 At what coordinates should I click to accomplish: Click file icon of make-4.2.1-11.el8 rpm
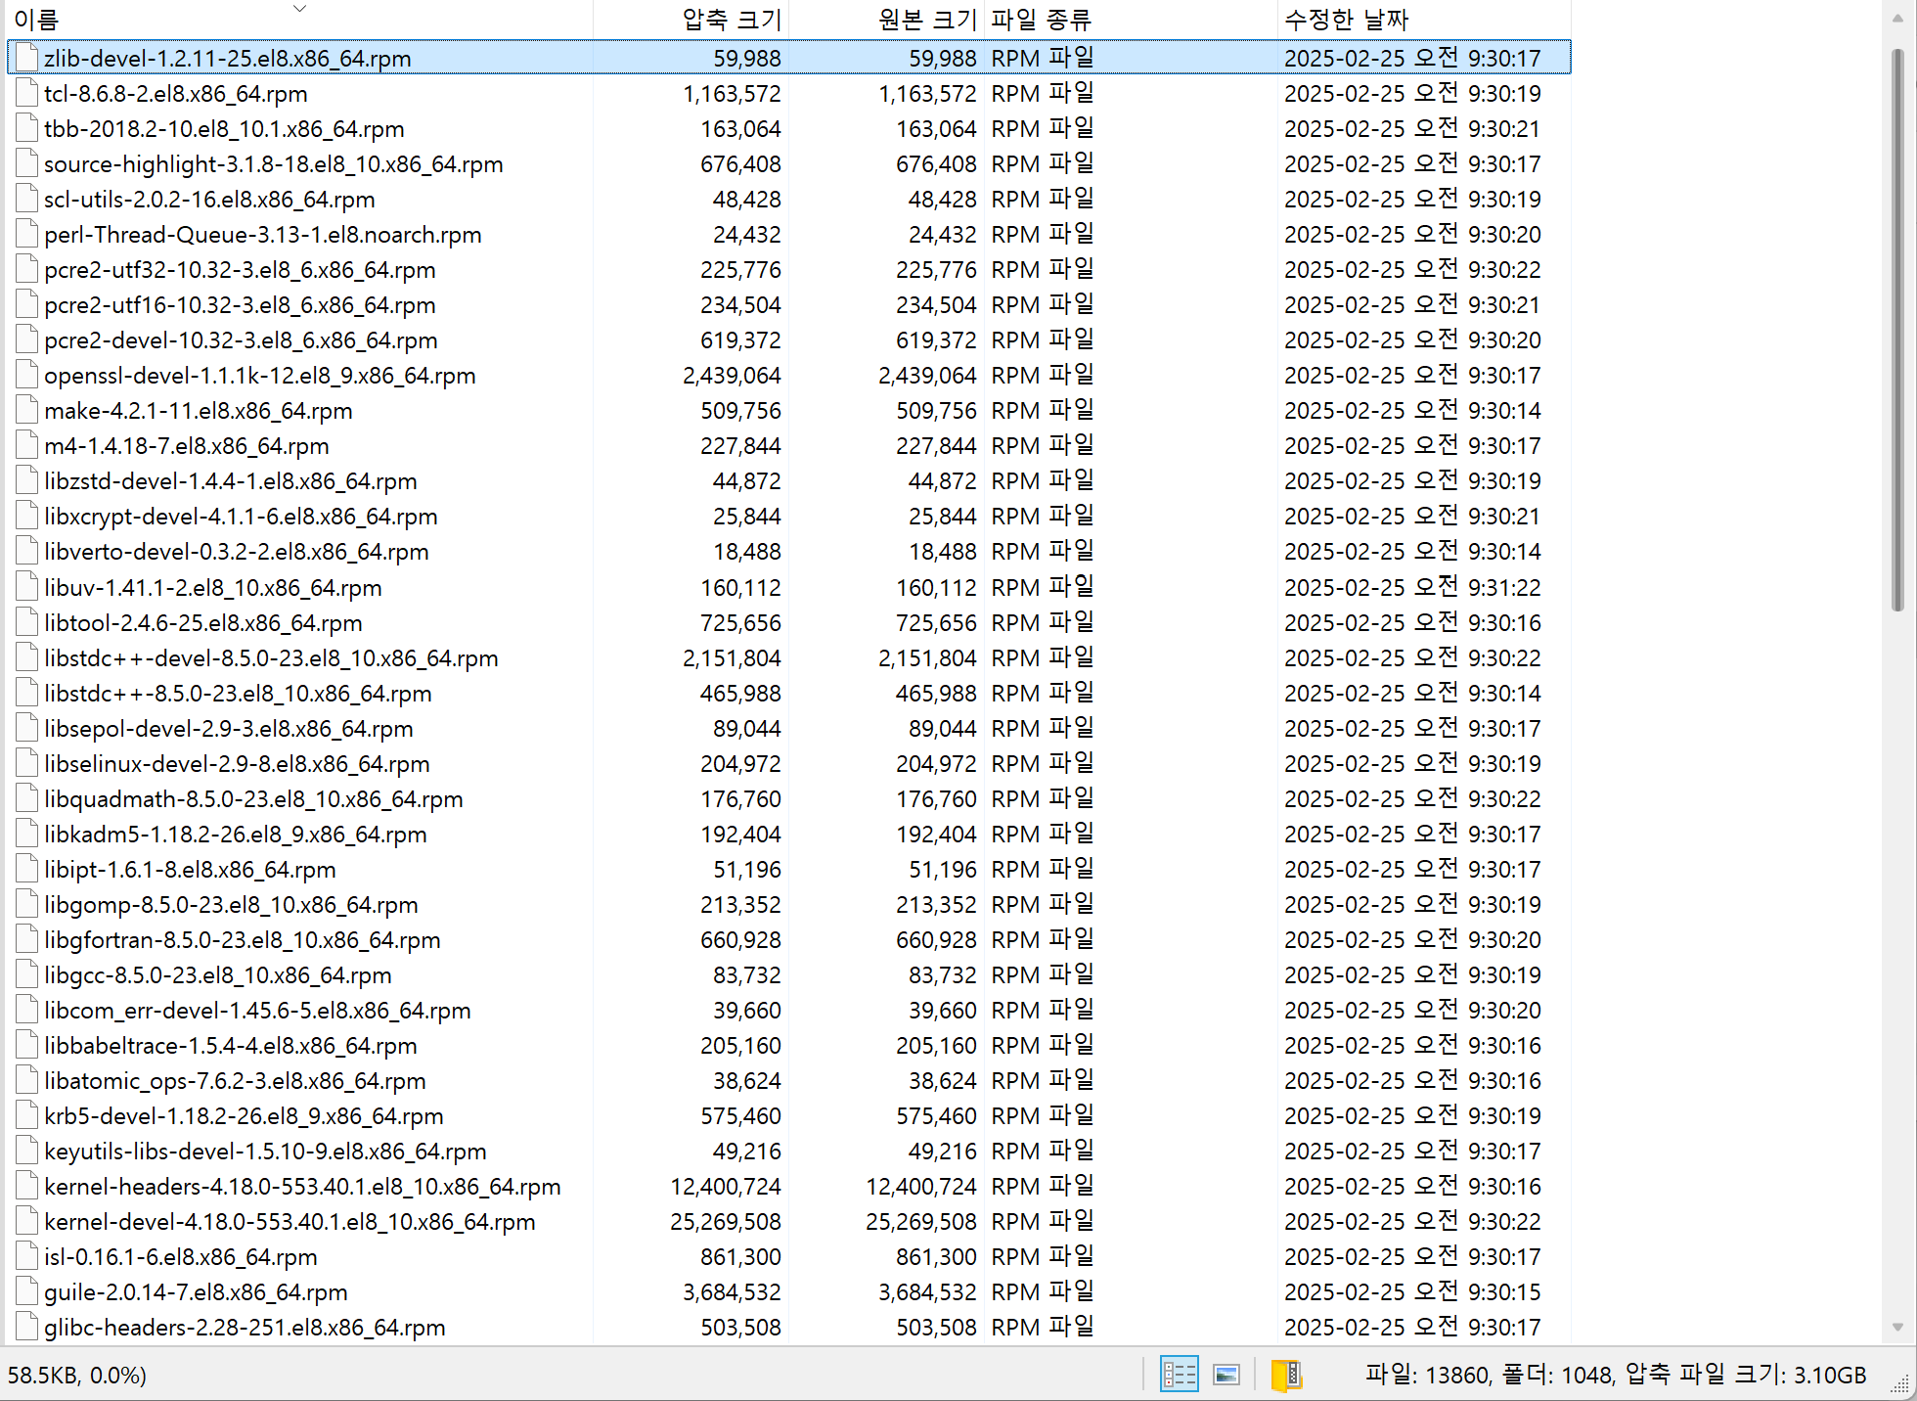pos(27,411)
